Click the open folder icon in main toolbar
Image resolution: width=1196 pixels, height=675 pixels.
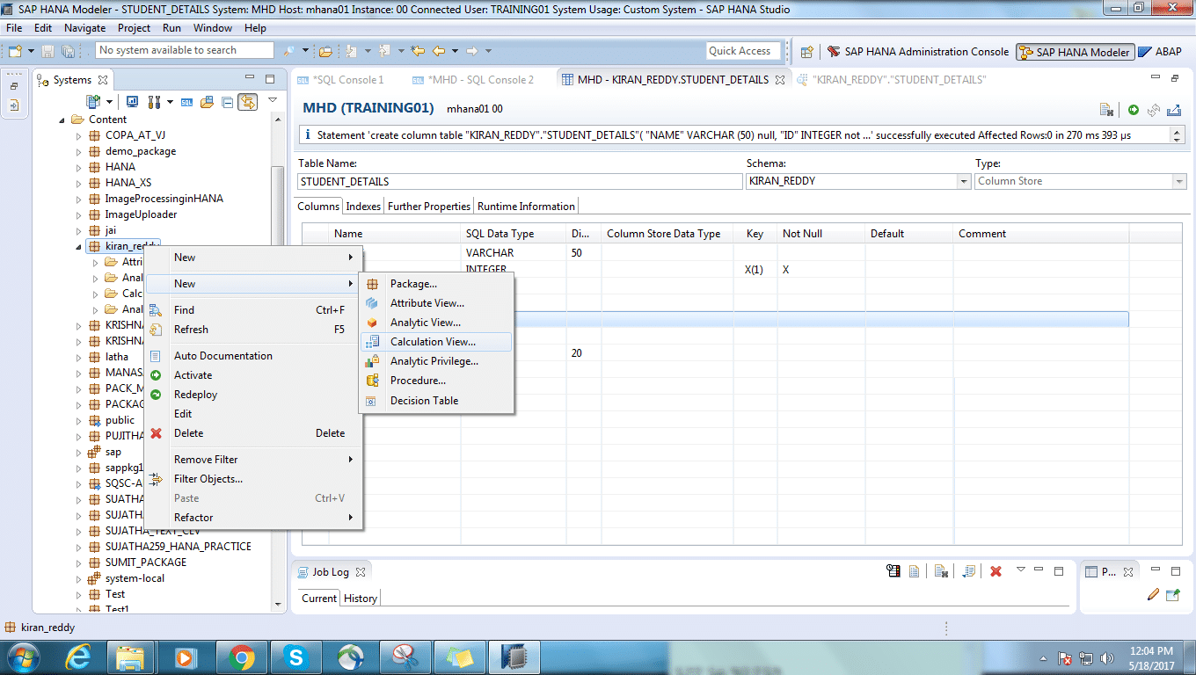tap(325, 51)
